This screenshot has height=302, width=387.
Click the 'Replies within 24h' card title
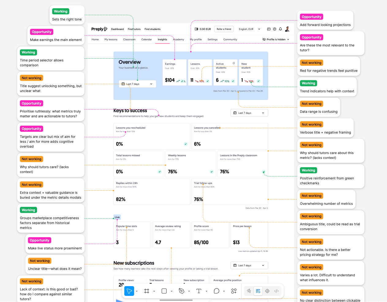click(127, 183)
